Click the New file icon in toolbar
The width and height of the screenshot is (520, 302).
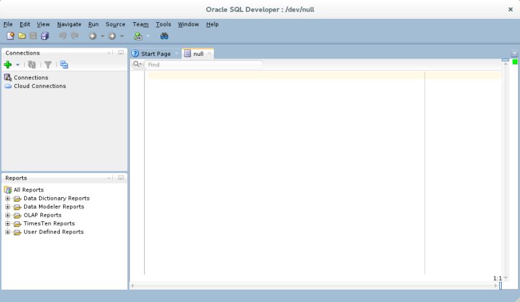pos(10,36)
